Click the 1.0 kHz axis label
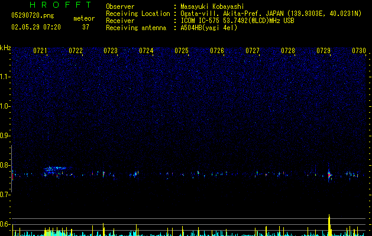Viewport: 372px width, 236px height. tap(5, 106)
